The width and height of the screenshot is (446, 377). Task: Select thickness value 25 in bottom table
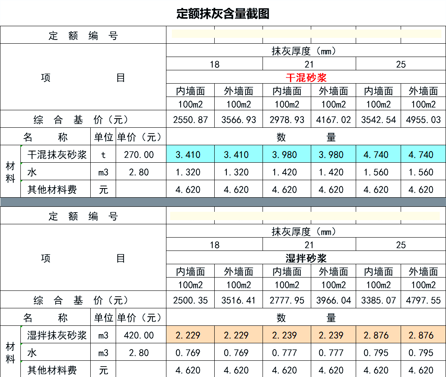pyautogui.click(x=401, y=244)
